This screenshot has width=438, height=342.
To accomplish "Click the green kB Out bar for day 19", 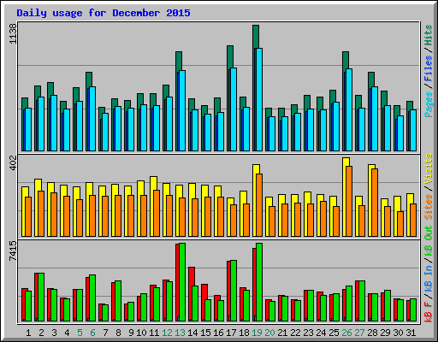I will tap(259, 282).
